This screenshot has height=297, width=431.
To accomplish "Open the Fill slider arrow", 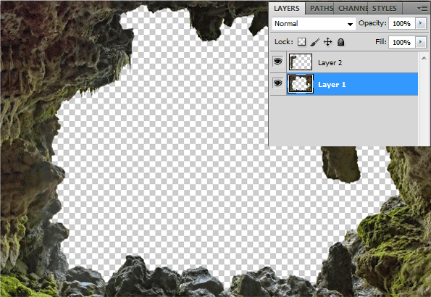I will pyautogui.click(x=420, y=42).
